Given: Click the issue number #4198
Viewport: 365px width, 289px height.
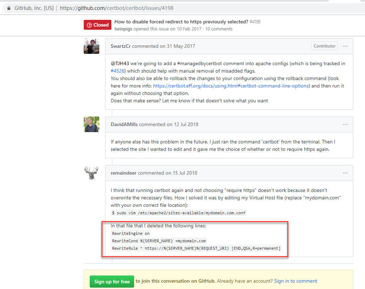Looking at the screenshot, I should [255, 22].
